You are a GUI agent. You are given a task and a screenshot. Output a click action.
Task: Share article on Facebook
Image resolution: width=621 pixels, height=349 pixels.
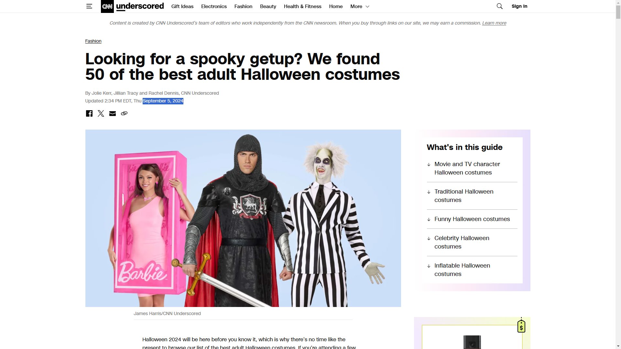click(x=89, y=113)
